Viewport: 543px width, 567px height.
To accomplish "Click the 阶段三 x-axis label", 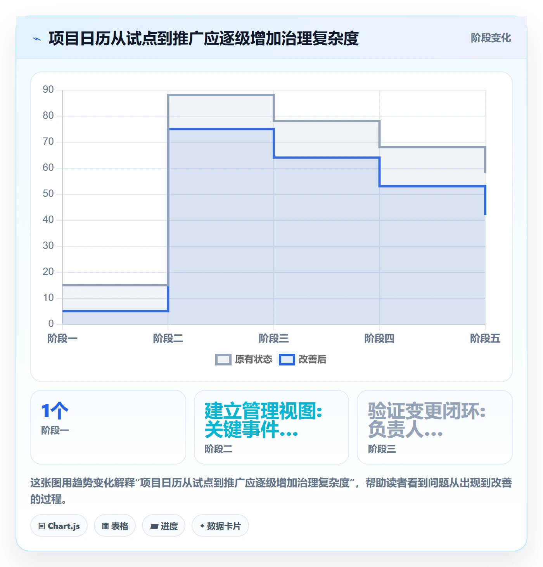I will point(274,339).
